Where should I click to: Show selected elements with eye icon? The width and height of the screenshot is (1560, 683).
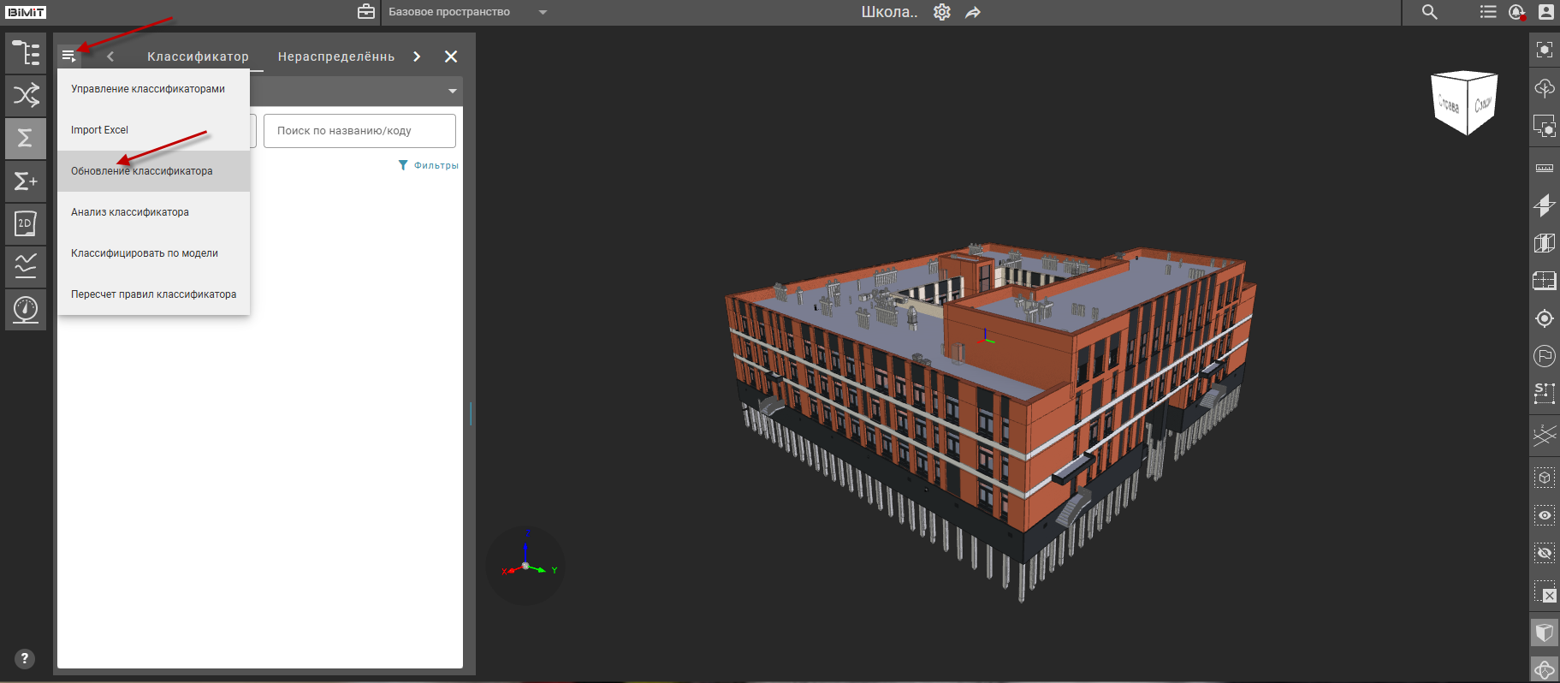(1545, 515)
